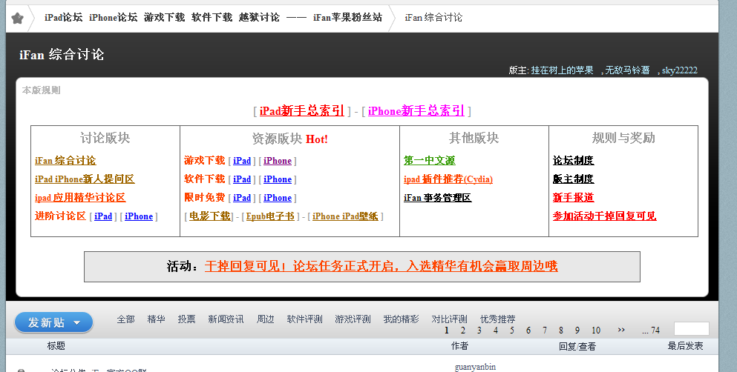The height and width of the screenshot is (372, 737).
Task: Open iPad link in 游戏下载 row
Action: (242, 160)
